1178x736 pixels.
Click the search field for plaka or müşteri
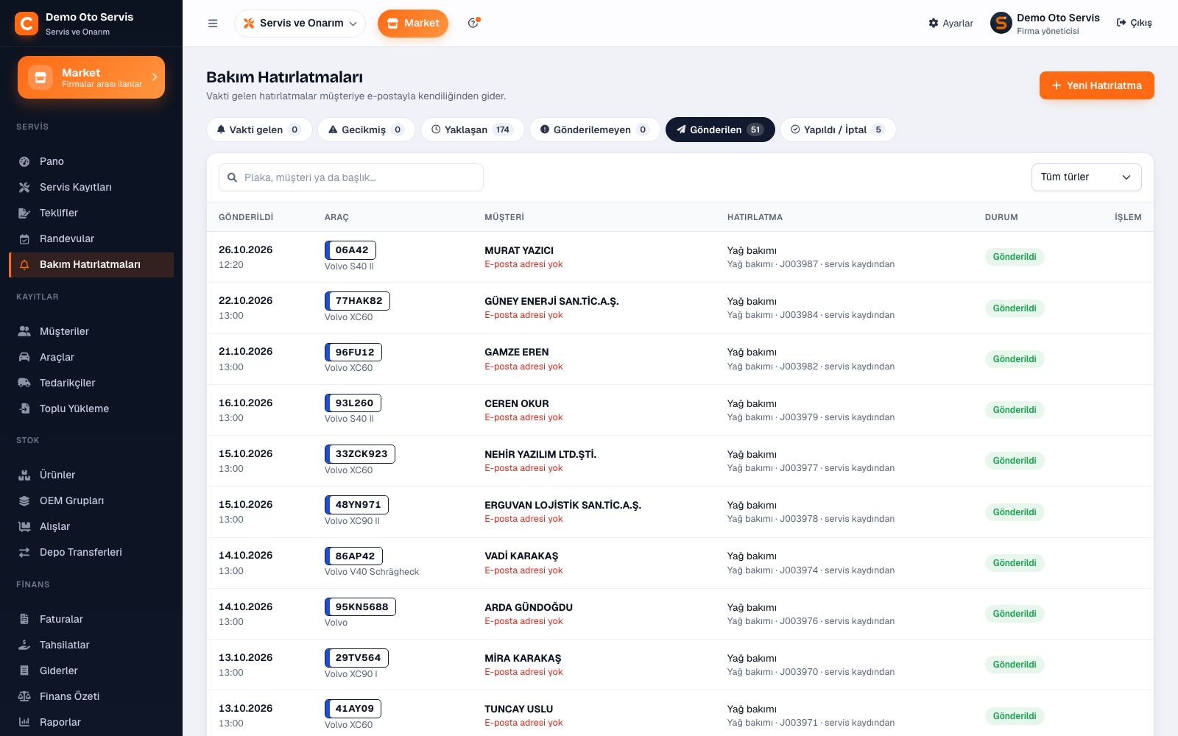[351, 177]
